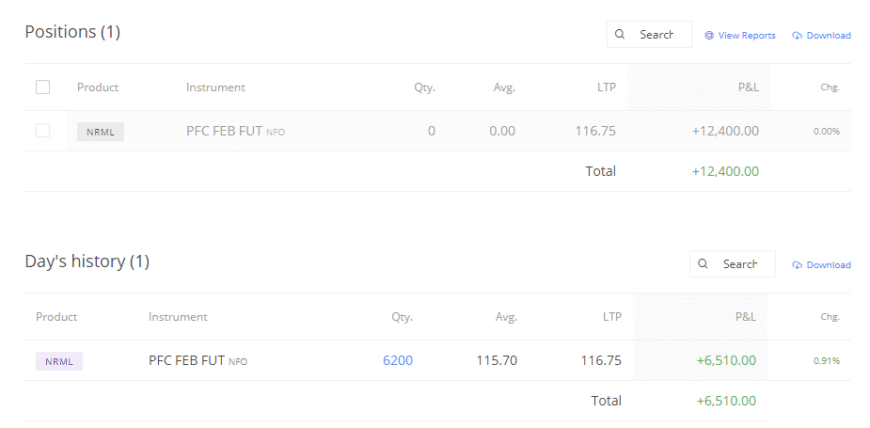Sort Positions by LTP column header
Image resolution: width=870 pixels, height=428 pixels.
tap(607, 87)
